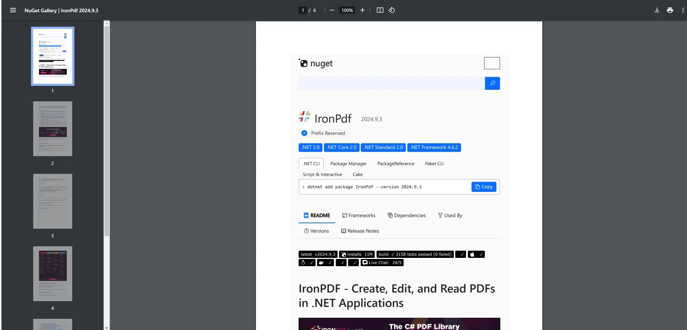Click the sidebar scroll up arrow
Image resolution: width=687 pixels, height=330 pixels.
coord(106,23)
